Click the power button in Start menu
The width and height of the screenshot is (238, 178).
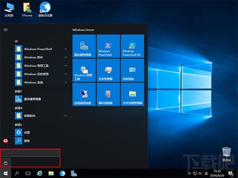[6, 163]
